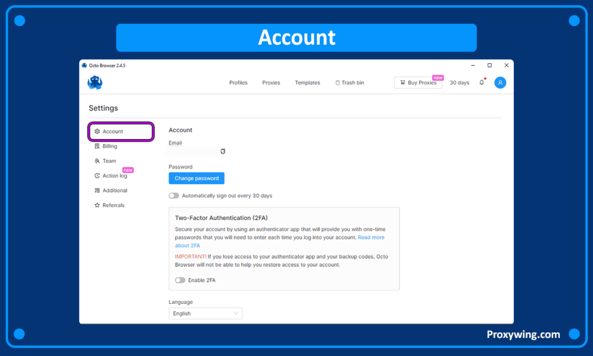
Task: Switch to the Proxies tab
Action: (x=271, y=83)
